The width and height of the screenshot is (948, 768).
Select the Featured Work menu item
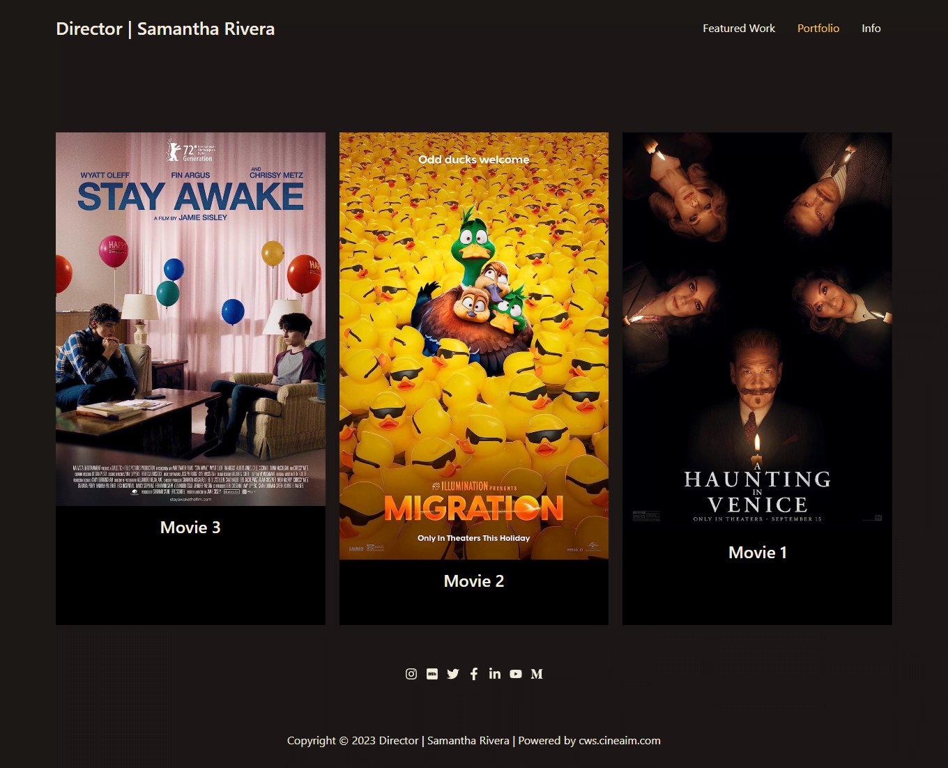739,29
